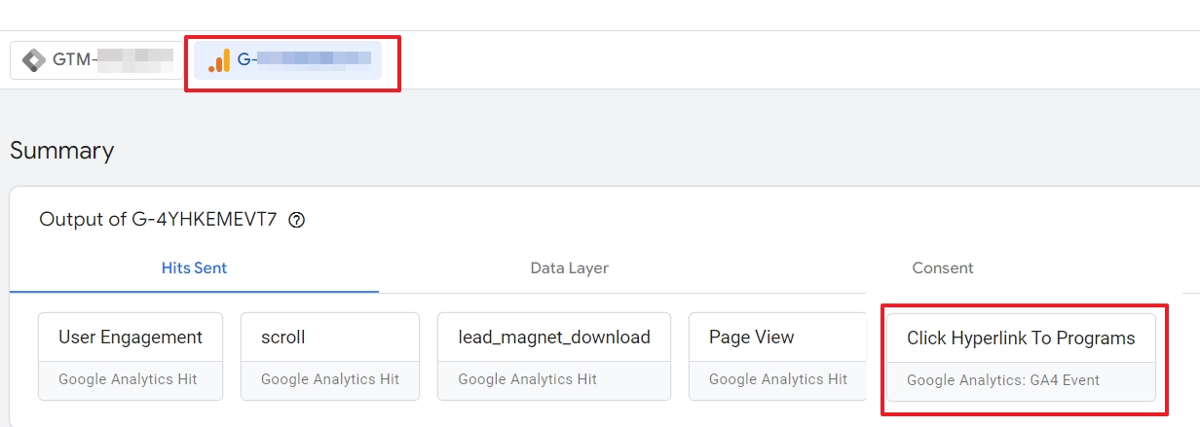Click Google Analytics Hit under lead_magnet_download
Screen dimensions: 1200x427
pos(527,379)
